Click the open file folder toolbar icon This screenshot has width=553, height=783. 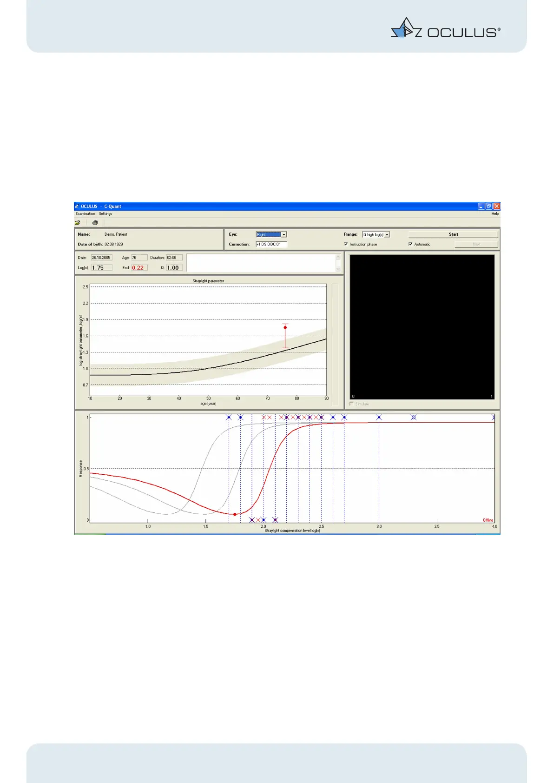(78, 223)
